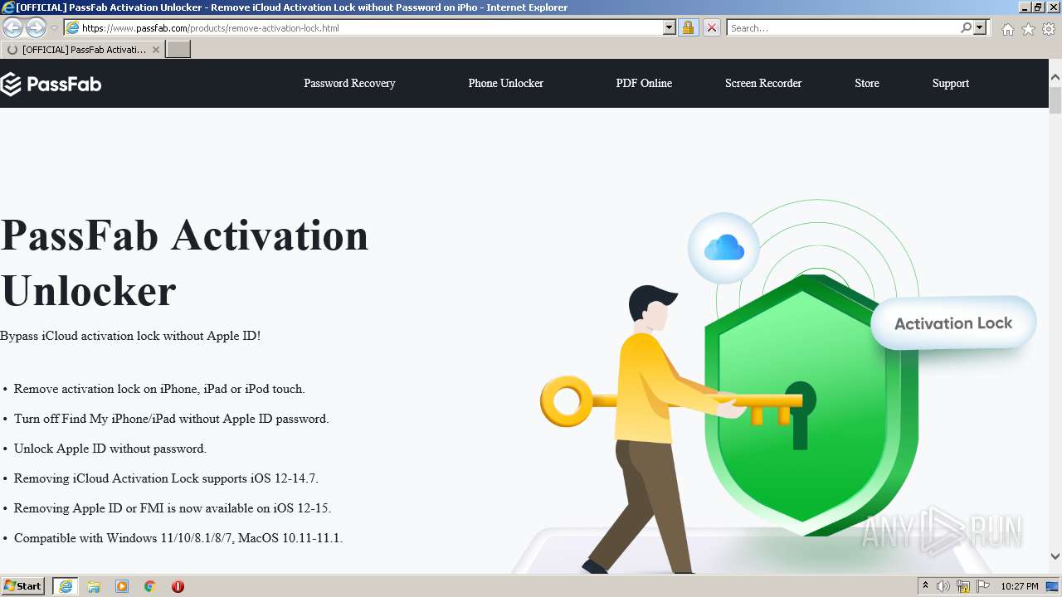Viewport: 1062px width, 597px height.
Task: Click the bullet 'Removing Apple ID or FMI'
Action: (173, 508)
